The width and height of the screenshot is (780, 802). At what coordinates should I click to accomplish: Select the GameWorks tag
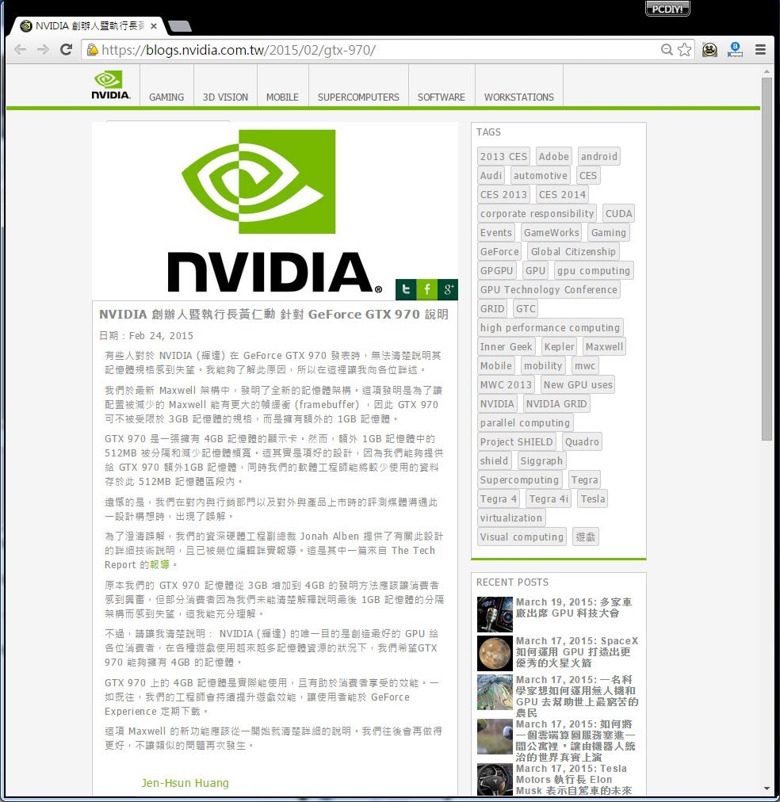click(552, 232)
